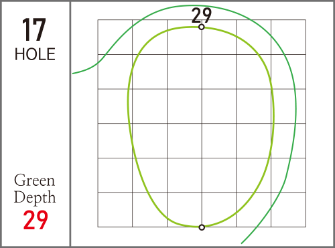Click the top circle marker on green
The image size is (335, 248).
(x=202, y=27)
